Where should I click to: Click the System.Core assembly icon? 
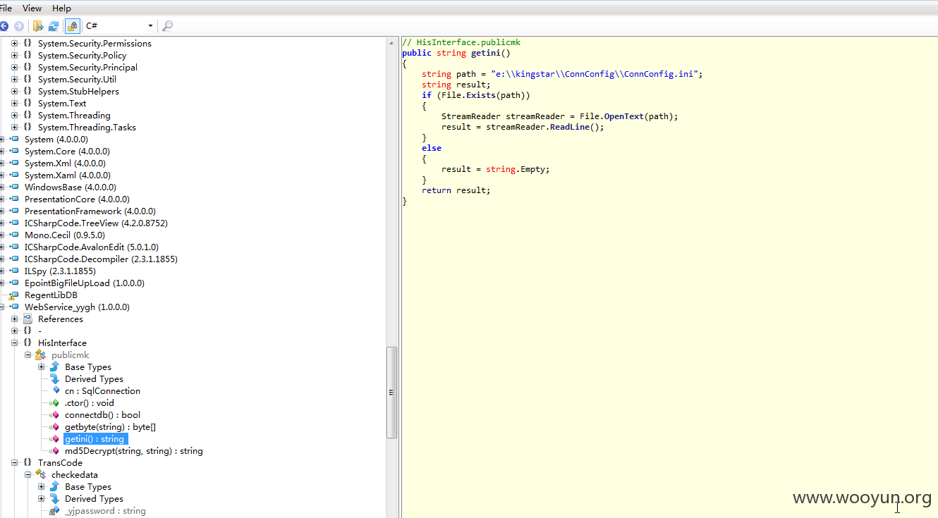(14, 151)
